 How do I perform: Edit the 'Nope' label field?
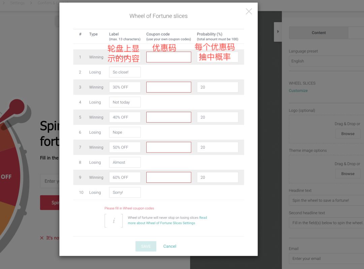pos(125,132)
